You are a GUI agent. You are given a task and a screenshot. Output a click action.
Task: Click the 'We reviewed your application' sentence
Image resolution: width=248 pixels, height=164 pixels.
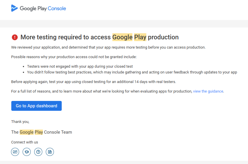tap(108, 47)
